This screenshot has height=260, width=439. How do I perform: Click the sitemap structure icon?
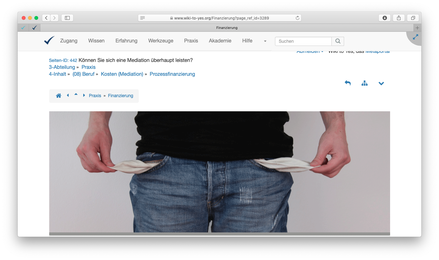click(x=365, y=83)
